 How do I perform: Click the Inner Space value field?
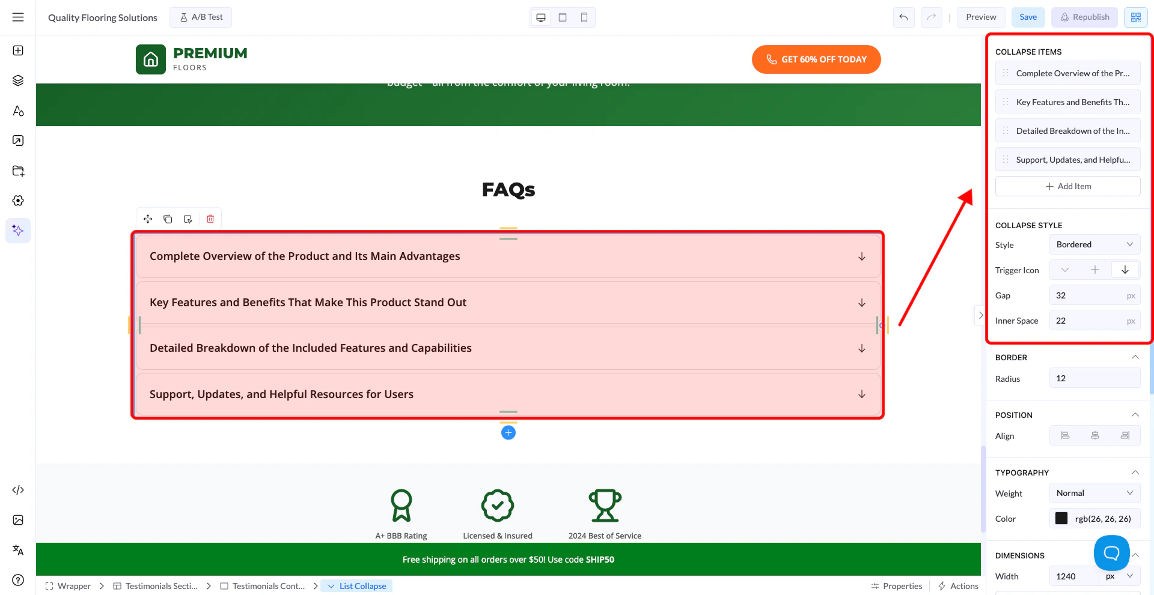click(x=1094, y=321)
